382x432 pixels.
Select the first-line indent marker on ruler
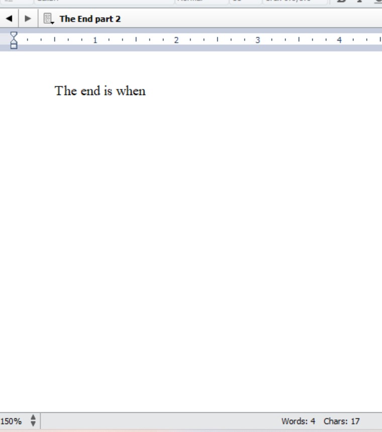coord(14,36)
